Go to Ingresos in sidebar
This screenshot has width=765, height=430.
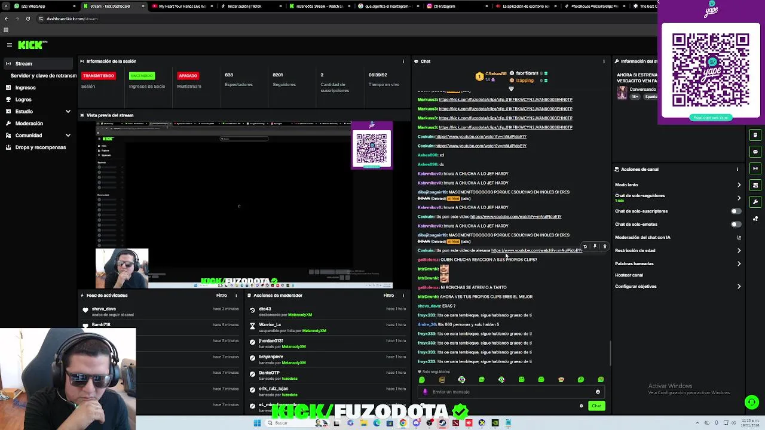[x=25, y=88]
